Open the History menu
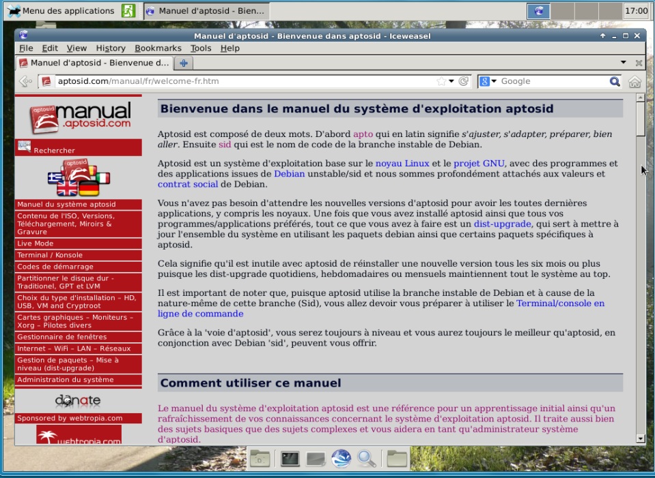Viewport: 655px width, 478px height. pyautogui.click(x=111, y=48)
